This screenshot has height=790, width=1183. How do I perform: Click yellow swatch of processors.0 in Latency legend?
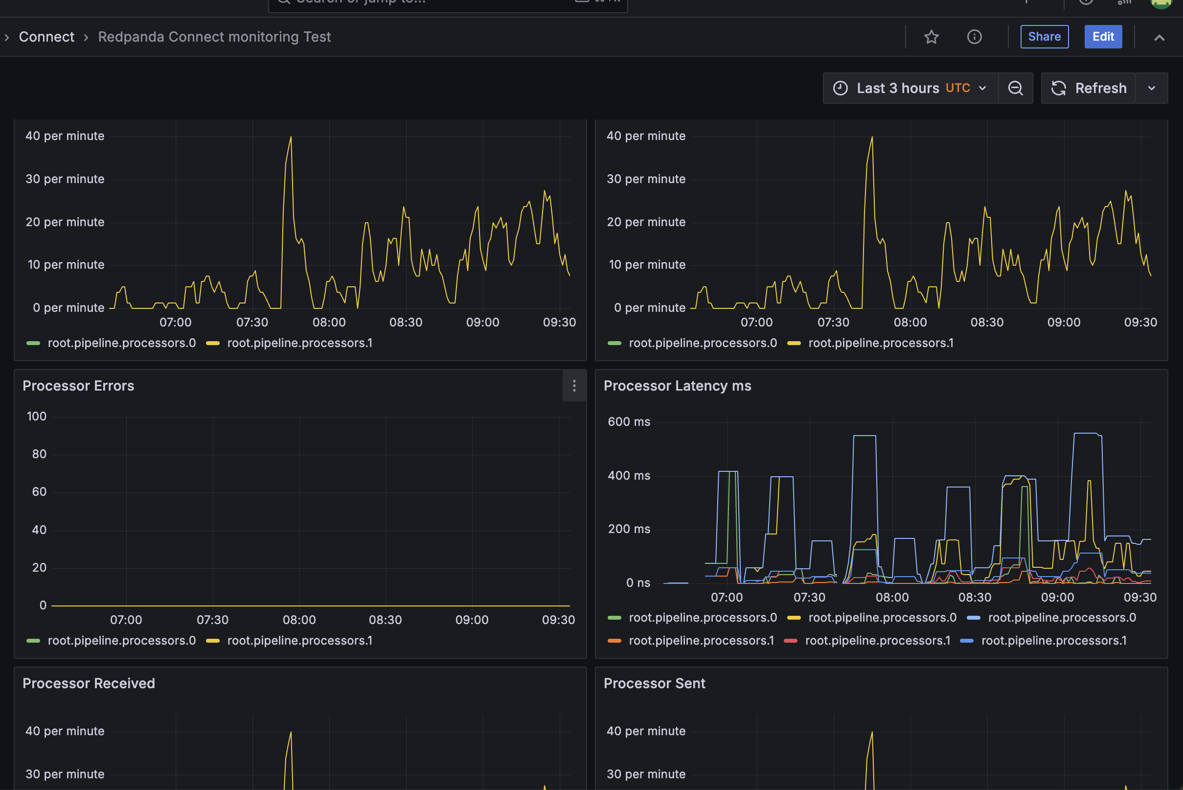794,618
